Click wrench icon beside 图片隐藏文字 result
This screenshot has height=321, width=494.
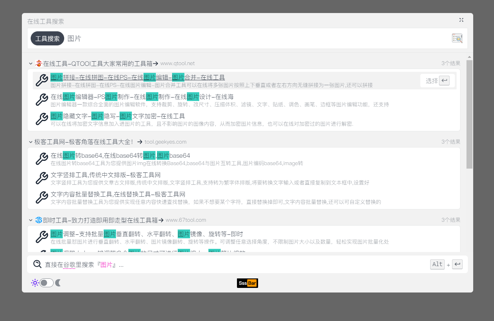tap(42, 119)
